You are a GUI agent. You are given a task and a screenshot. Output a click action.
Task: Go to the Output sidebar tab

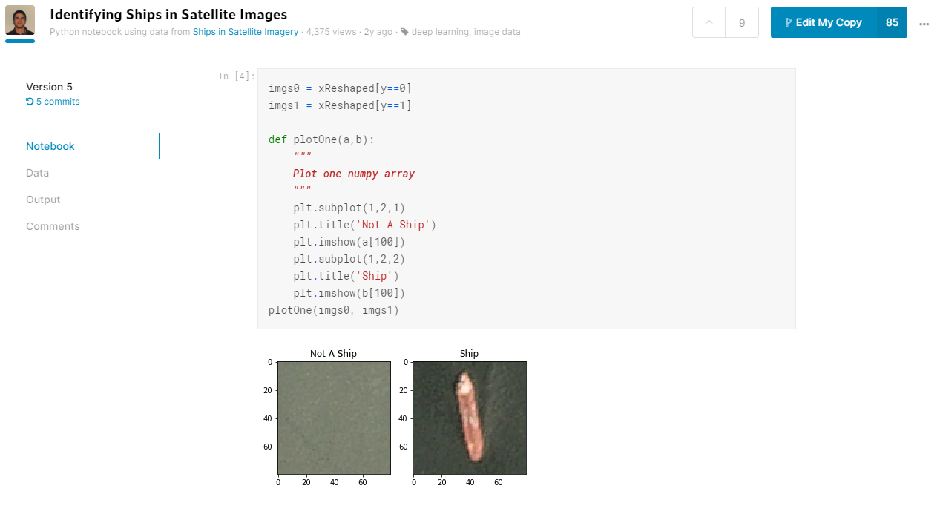tap(43, 200)
